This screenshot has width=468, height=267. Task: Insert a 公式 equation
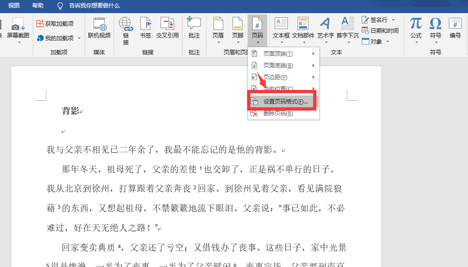coord(416,30)
